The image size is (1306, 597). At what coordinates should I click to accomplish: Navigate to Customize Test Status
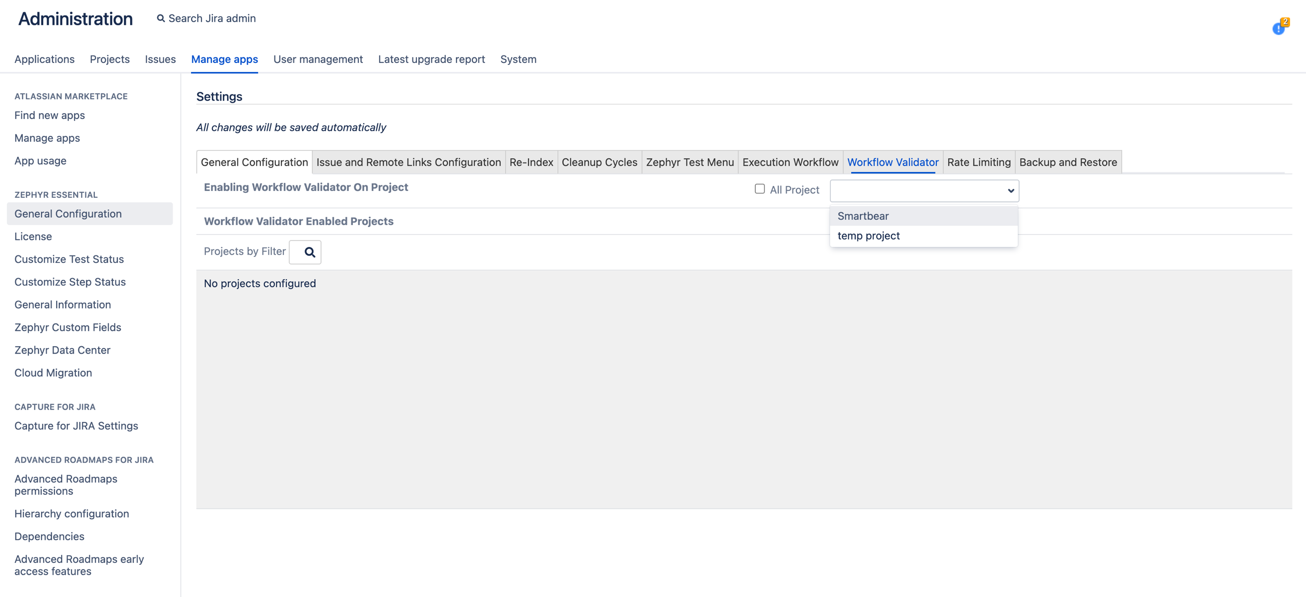coord(69,259)
